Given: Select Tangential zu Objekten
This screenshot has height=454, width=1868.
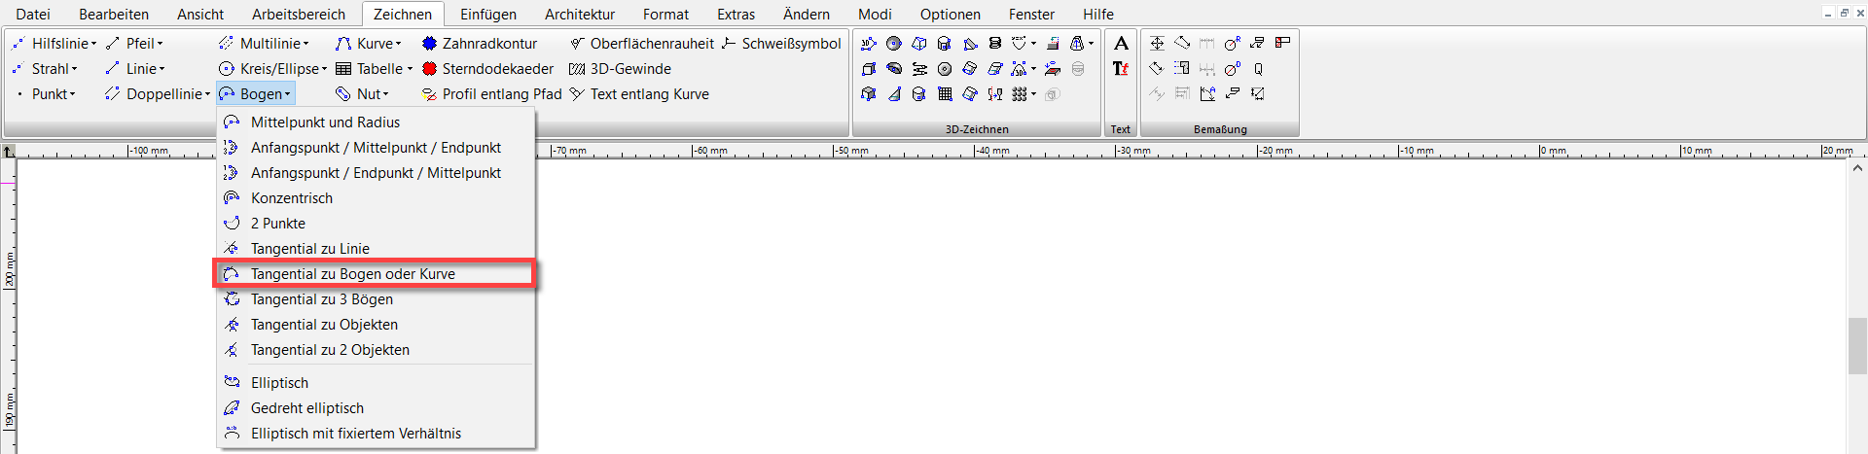Looking at the screenshot, I should coord(376,325).
